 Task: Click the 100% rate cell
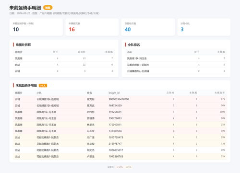point(222,112)
